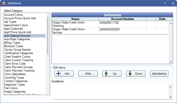Close the Definitions dialog window

[x=173, y=3]
